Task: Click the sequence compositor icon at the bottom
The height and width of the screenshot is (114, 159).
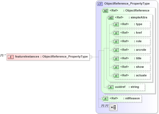Action: (x=113, y=107)
